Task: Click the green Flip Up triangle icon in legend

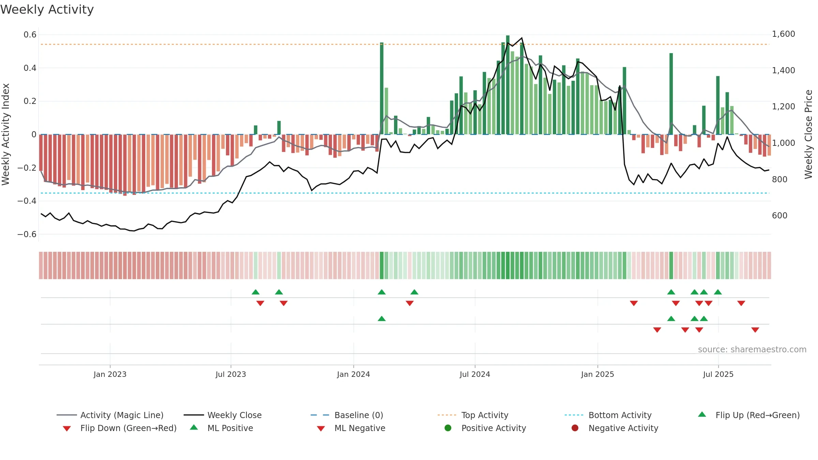Action: [702, 414]
